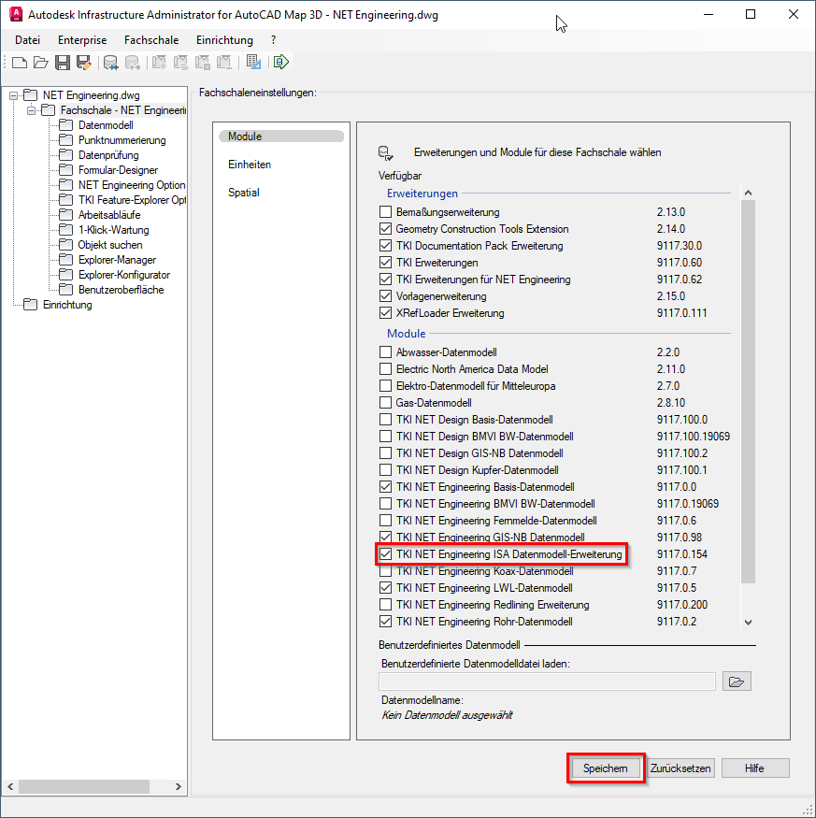Click the green arrow database icon
Screen dimensions: 816x818
point(280,63)
